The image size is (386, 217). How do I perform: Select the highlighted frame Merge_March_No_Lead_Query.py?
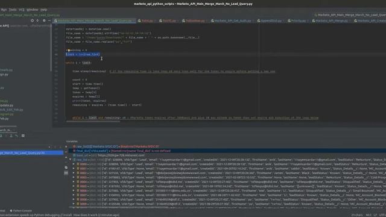tap(31, 153)
